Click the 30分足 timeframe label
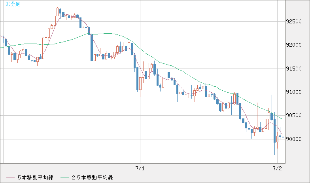The image size is (310, 183). pyautogui.click(x=13, y=4)
